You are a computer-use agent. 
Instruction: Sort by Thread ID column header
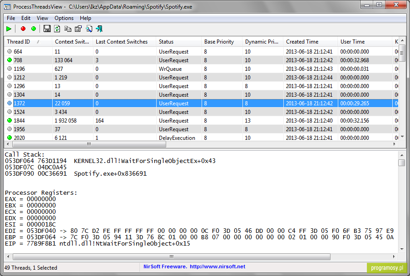point(28,42)
